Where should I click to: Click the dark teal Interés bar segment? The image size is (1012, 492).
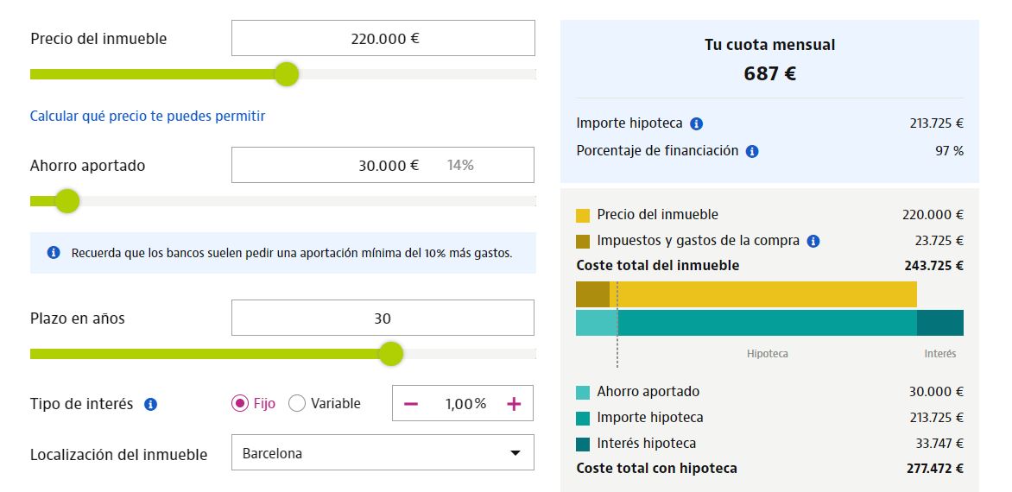(x=939, y=323)
